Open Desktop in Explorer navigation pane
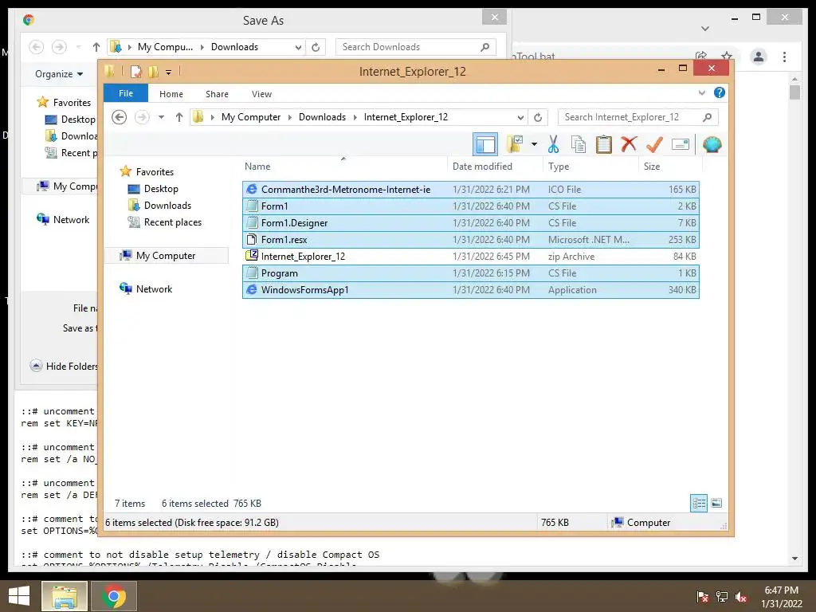This screenshot has height=612, width=816. (x=153, y=188)
